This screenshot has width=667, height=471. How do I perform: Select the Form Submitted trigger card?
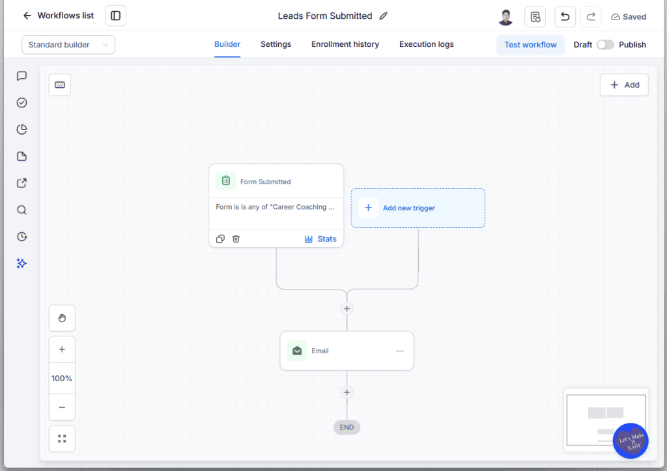pyautogui.click(x=276, y=206)
